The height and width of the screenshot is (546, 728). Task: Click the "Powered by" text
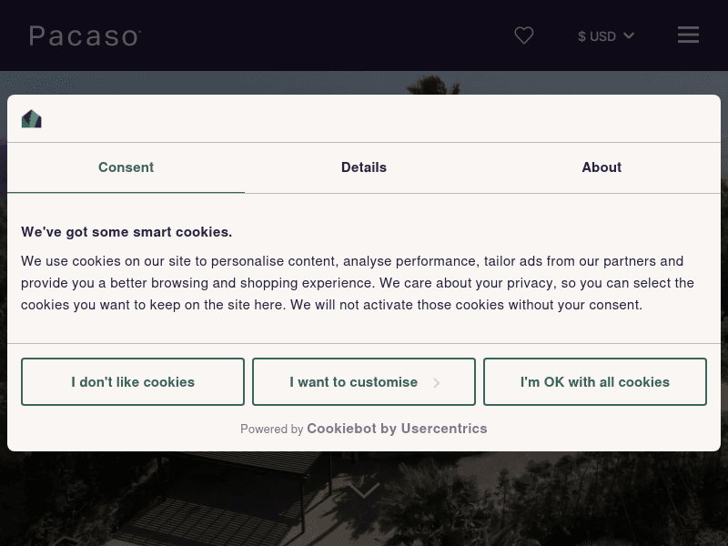pyautogui.click(x=271, y=430)
